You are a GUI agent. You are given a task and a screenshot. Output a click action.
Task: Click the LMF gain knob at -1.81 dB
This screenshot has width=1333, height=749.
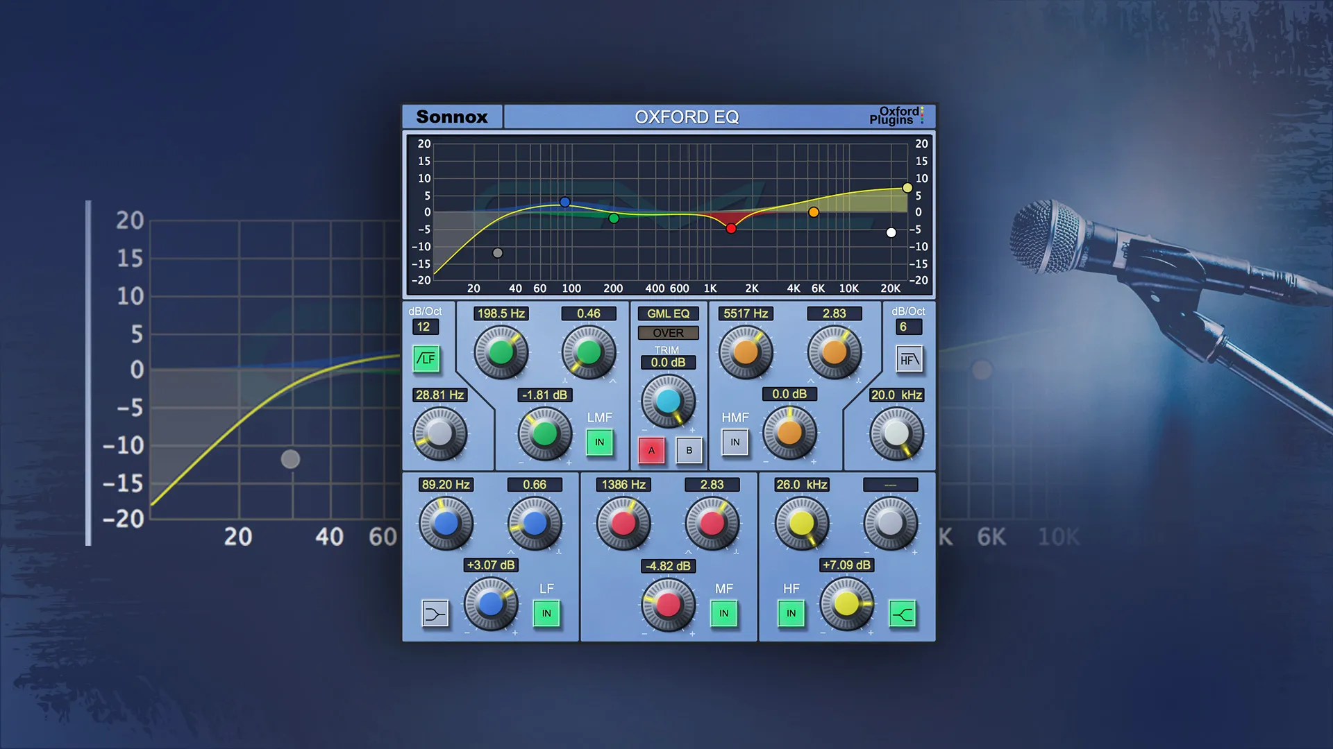[x=545, y=433]
